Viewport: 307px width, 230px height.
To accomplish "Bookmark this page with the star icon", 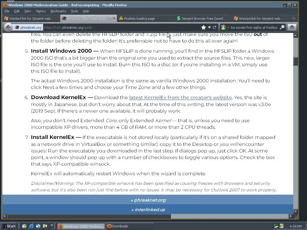I will (x=204, y=27).
